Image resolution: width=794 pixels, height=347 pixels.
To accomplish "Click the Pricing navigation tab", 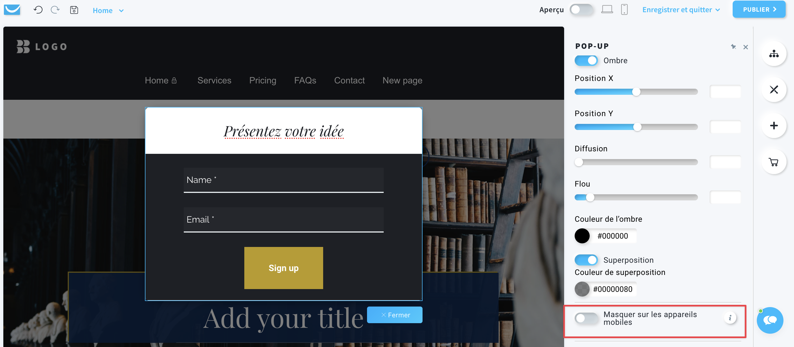I will (x=262, y=80).
